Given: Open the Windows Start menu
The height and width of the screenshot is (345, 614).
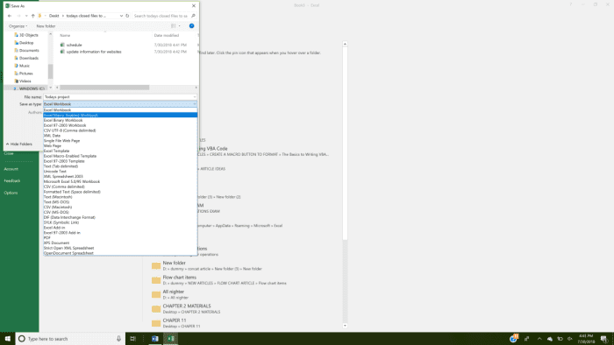Looking at the screenshot, I should point(7,338).
